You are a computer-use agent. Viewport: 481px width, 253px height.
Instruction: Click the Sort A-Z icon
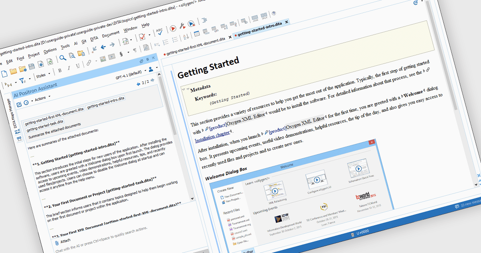pos(186,37)
